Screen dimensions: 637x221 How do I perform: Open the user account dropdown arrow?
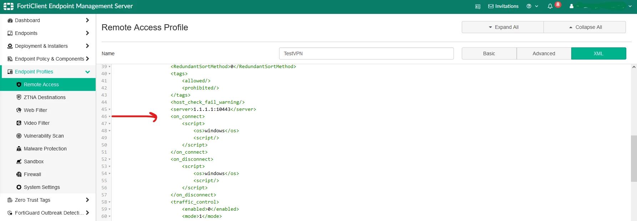pos(630,6)
